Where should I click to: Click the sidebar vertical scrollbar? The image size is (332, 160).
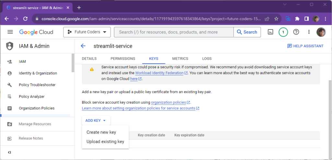point(73,63)
